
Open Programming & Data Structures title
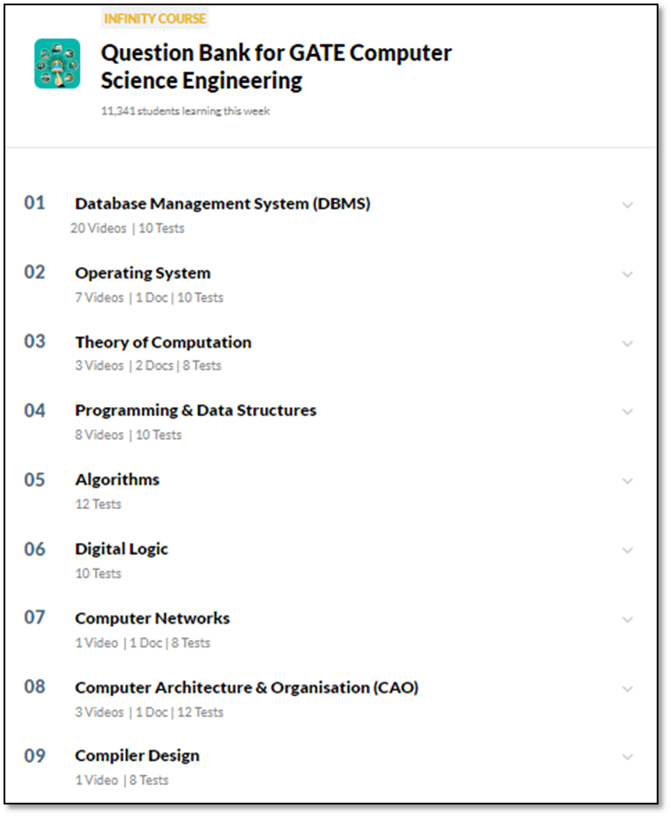pos(196,411)
